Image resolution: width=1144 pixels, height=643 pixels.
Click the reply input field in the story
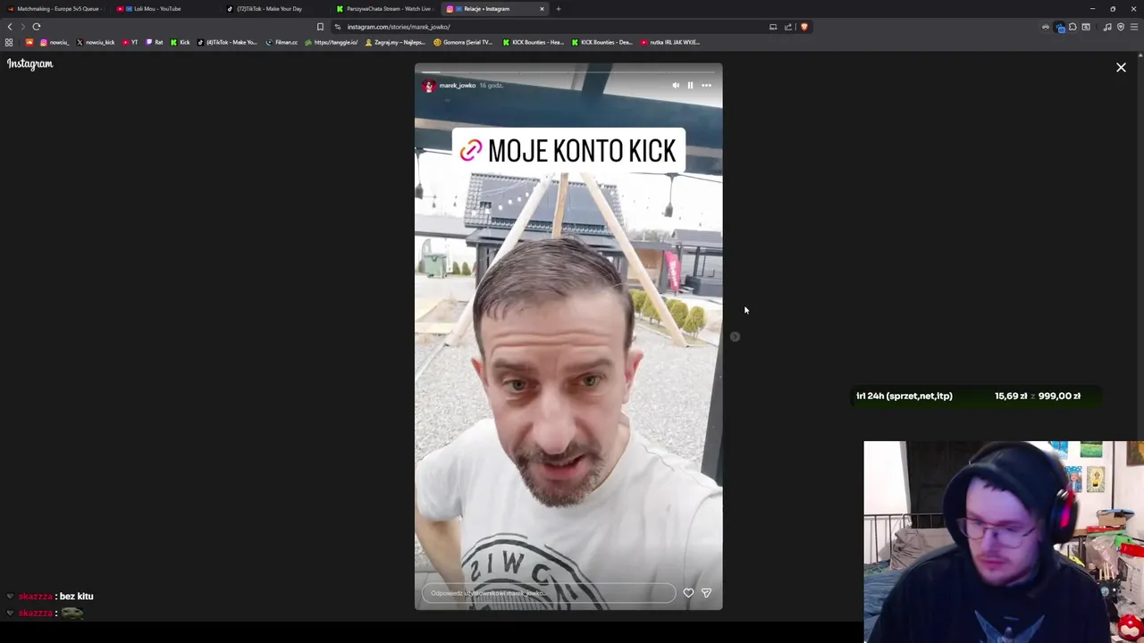(x=549, y=593)
